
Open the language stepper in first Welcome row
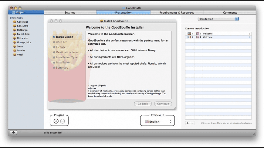click(193, 34)
